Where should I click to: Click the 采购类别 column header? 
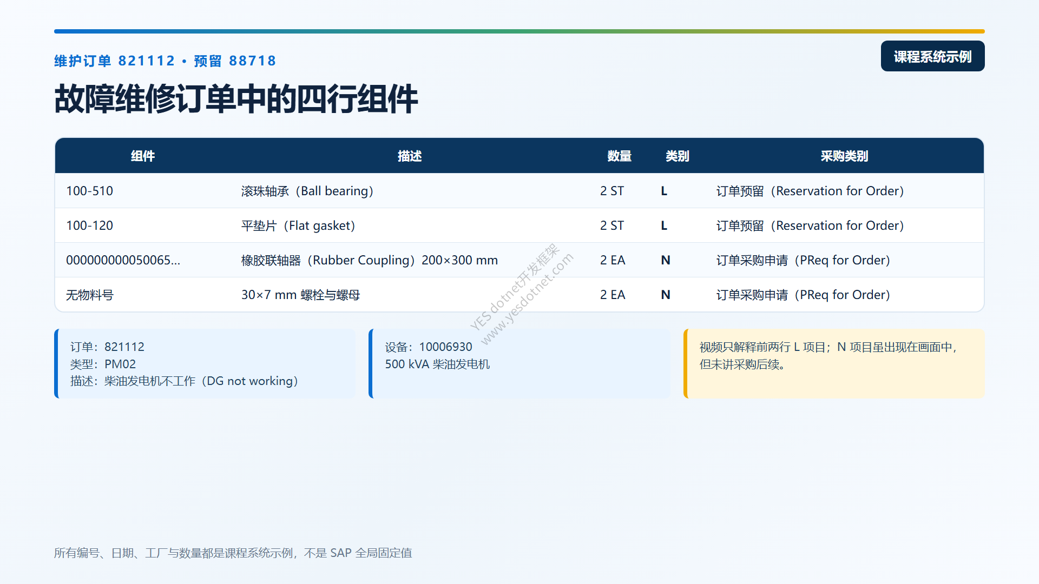(x=844, y=156)
